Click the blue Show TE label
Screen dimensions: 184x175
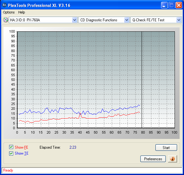tap(22, 153)
